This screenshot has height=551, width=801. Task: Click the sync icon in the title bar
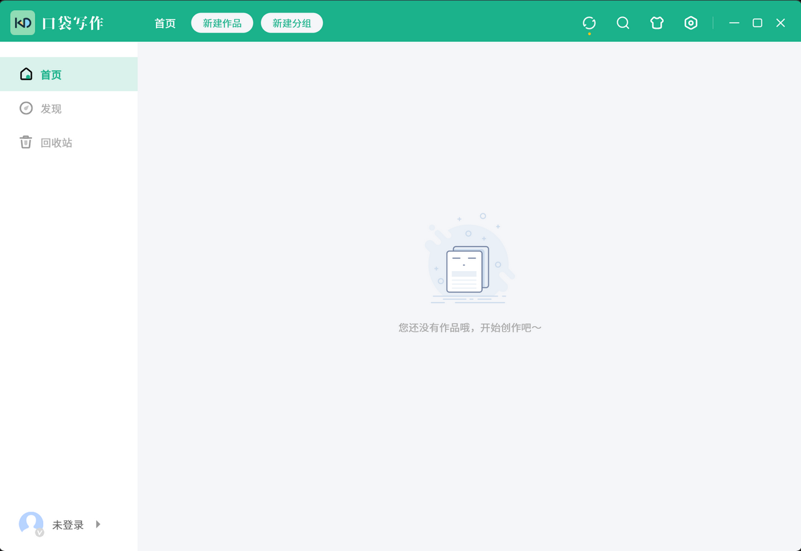(x=589, y=23)
